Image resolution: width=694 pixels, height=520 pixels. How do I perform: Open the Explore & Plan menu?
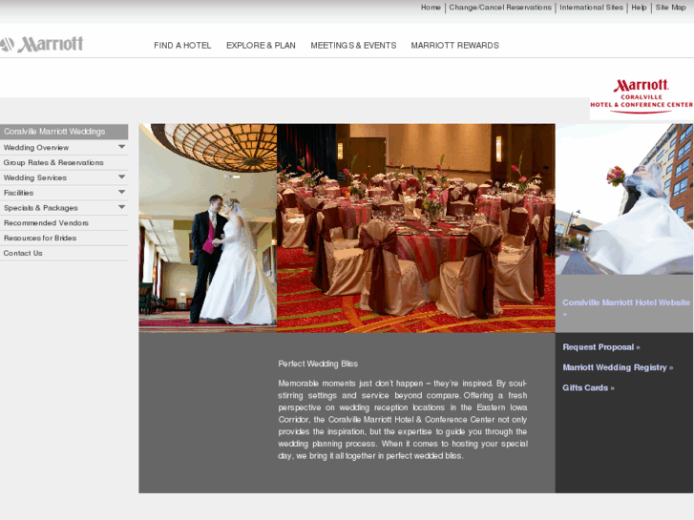[261, 45]
